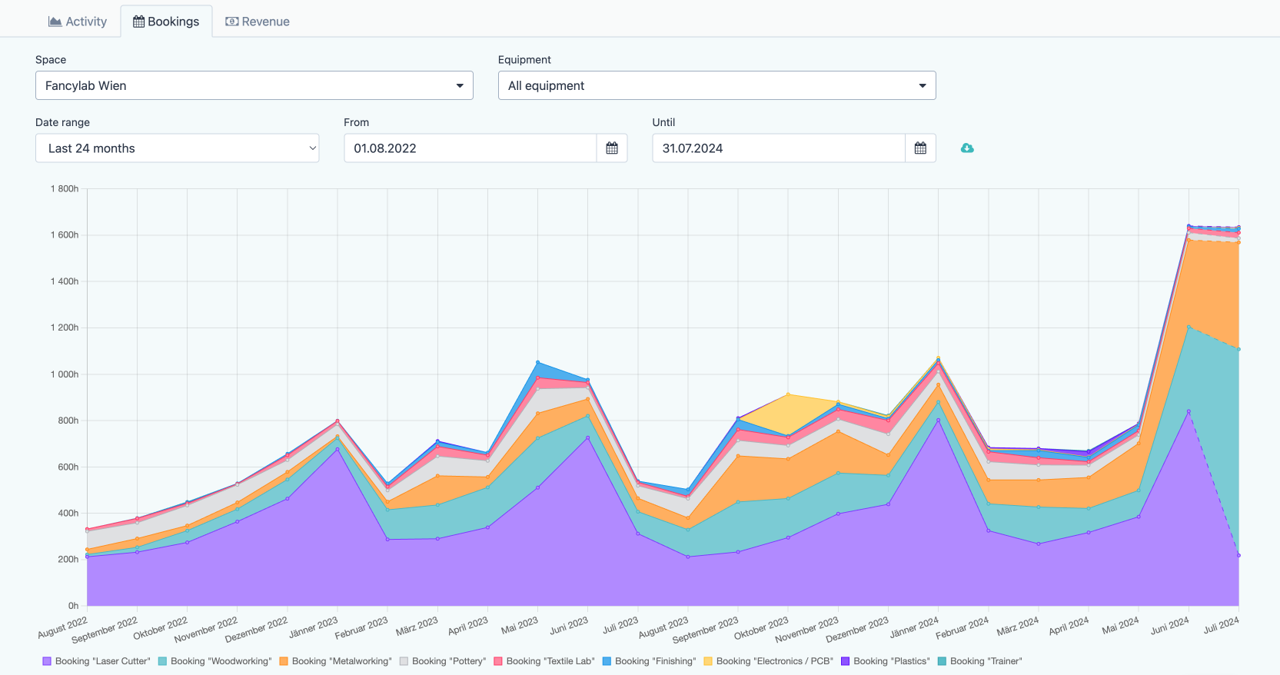This screenshot has width=1280, height=675.
Task: Open calendar picker for Until date
Action: point(920,148)
